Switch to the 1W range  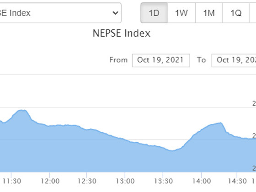[181, 13]
